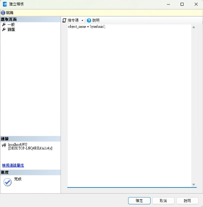Click the script icon beside 指令碼
This screenshot has height=207, width=203.
(64, 20)
